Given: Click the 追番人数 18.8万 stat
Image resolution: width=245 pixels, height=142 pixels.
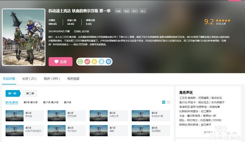Looking at the screenshot, I should click(72, 22).
